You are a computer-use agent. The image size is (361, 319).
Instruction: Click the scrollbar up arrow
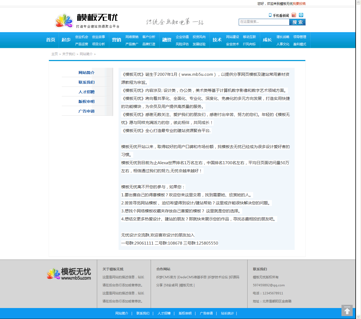tap(358, 2)
